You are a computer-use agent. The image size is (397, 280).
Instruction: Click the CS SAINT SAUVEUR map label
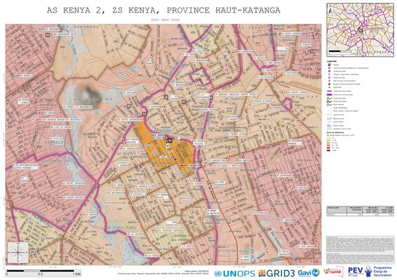point(73,183)
